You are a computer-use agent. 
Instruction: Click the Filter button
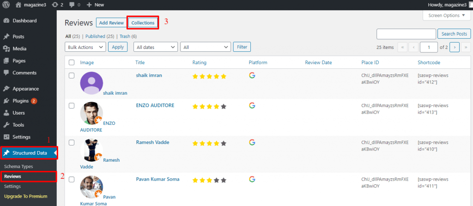click(x=242, y=47)
